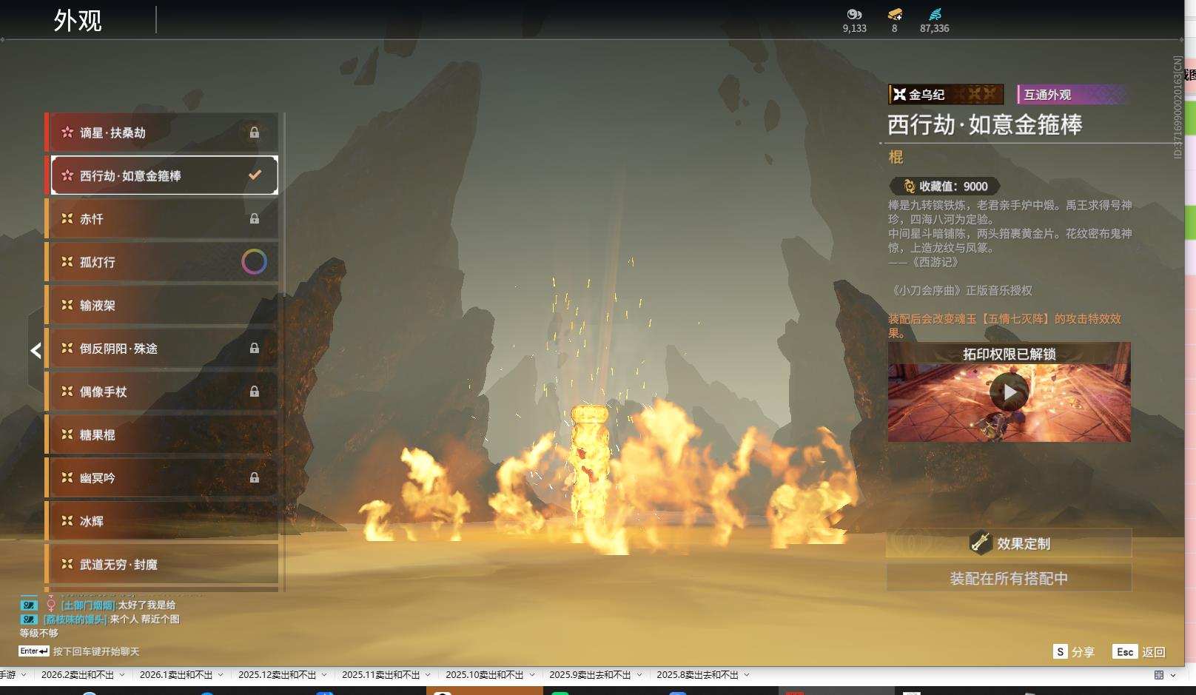Select the 西行劫·如意金箍棒 skin

click(161, 175)
